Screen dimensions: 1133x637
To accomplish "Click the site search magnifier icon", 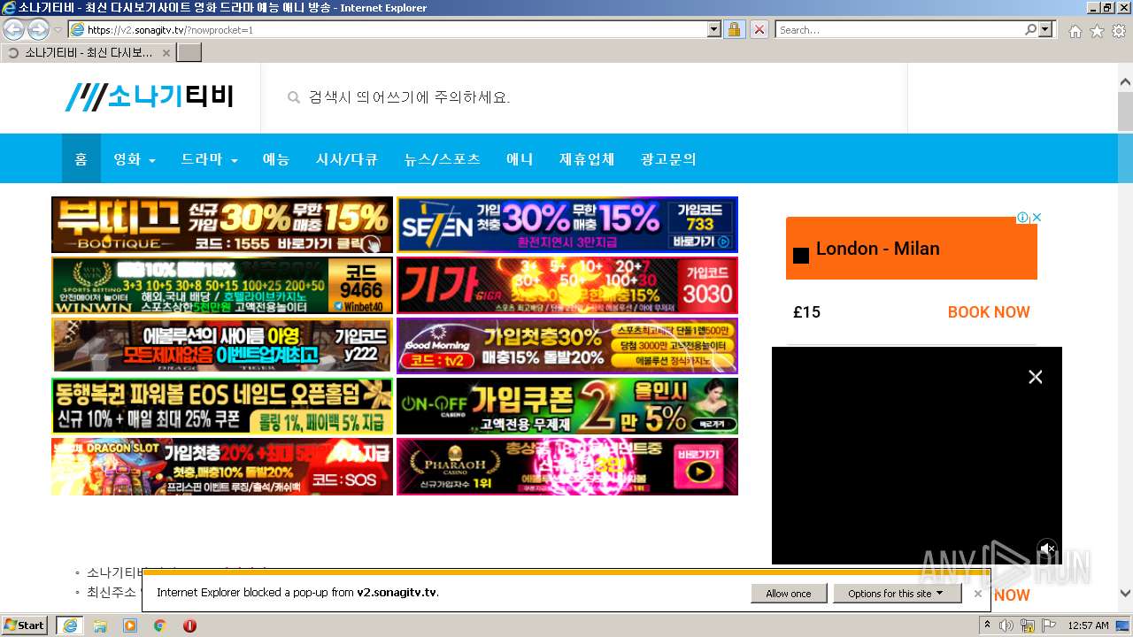I will (294, 97).
